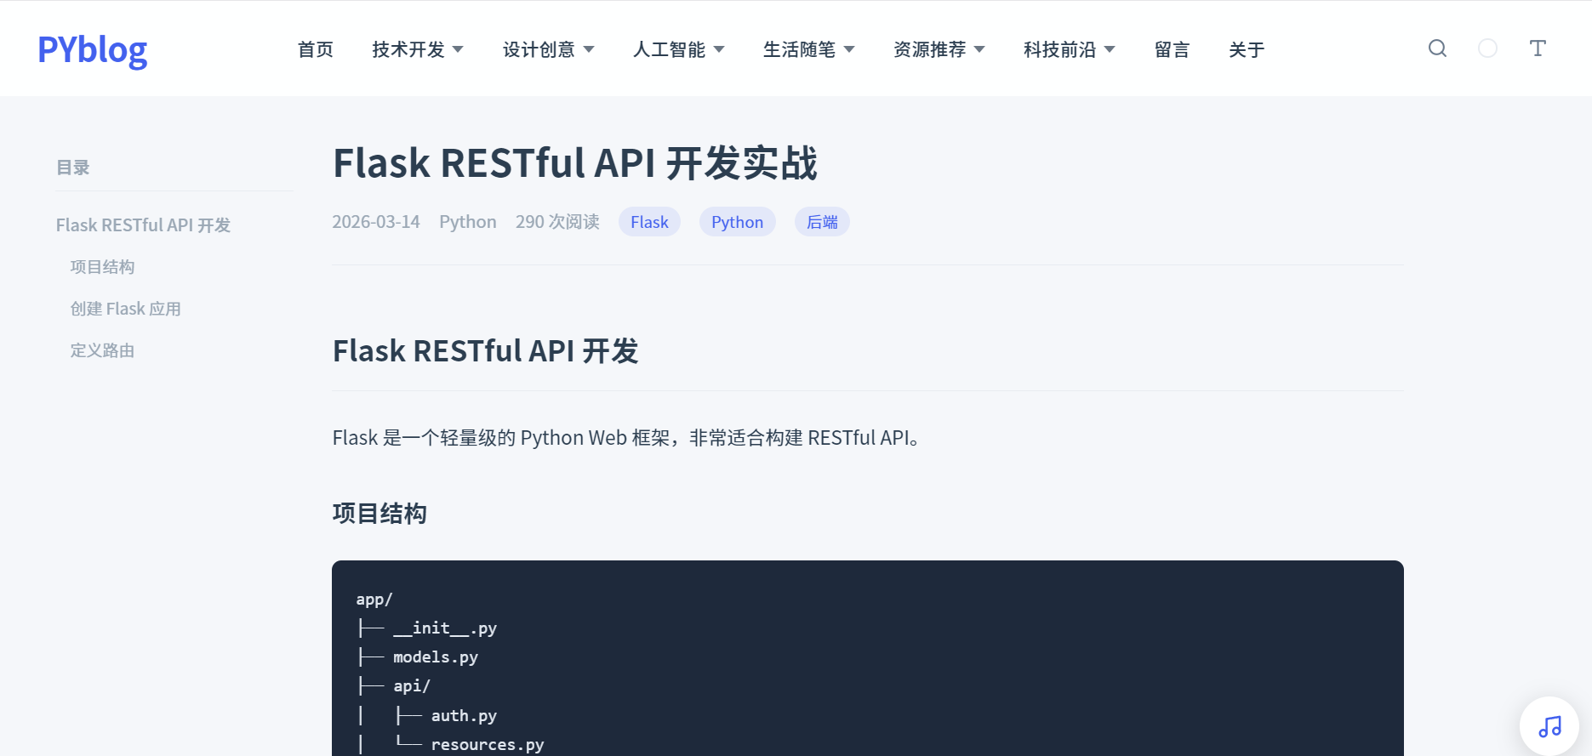Open the font settings T icon
The height and width of the screenshot is (756, 1592).
pyautogui.click(x=1538, y=48)
